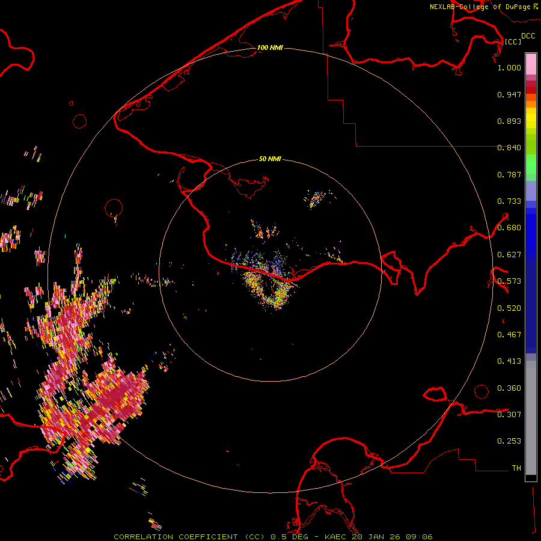Click the [CC] legend heading
The image size is (541, 541).
click(513, 41)
